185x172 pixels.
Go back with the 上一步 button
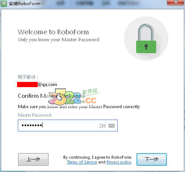33,159
